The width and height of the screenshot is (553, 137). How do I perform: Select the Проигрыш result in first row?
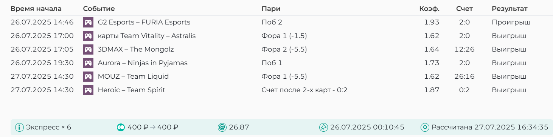coord(511,22)
